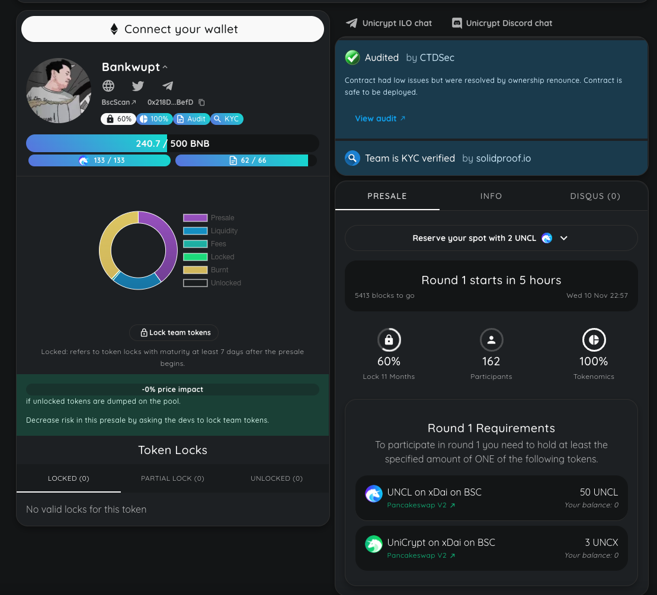Open the DISQUS (0) tab
Image resolution: width=657 pixels, height=595 pixels.
click(x=595, y=196)
